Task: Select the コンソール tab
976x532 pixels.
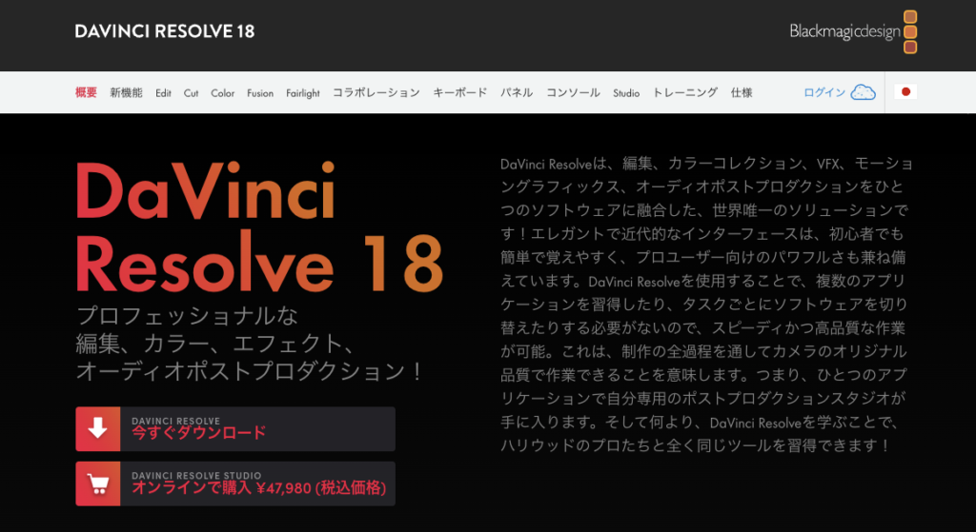Action: tap(573, 92)
